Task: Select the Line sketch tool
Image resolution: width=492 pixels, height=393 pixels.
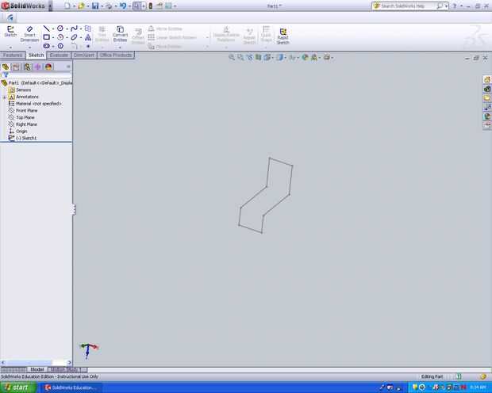Action: pos(47,29)
